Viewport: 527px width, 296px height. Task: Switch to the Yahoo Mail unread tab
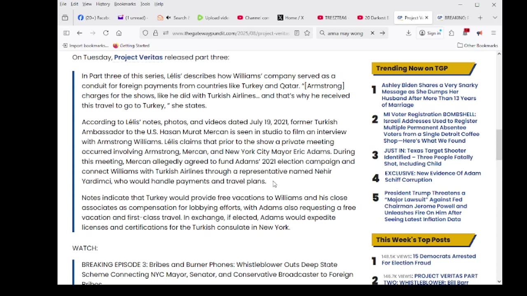tap(133, 18)
